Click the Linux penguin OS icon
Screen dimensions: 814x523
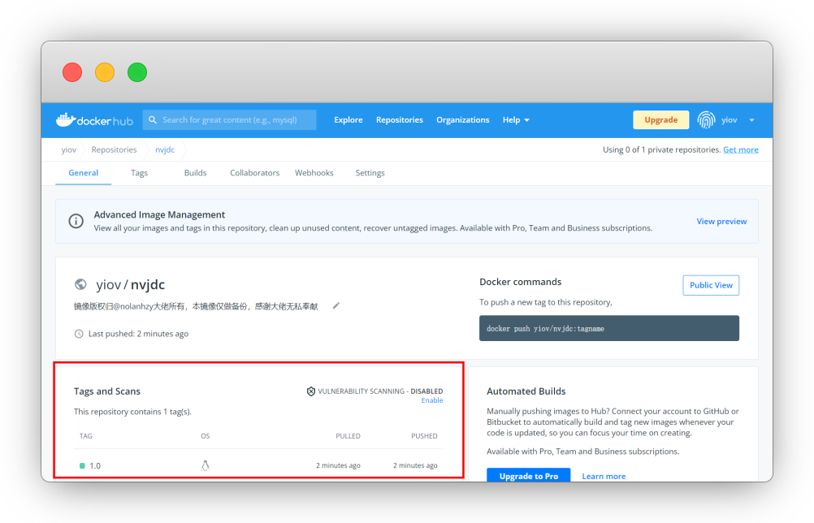point(206,465)
